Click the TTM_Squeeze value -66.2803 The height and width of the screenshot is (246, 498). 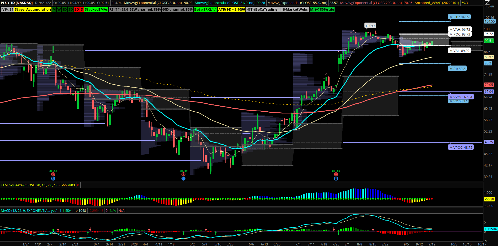coord(68,185)
